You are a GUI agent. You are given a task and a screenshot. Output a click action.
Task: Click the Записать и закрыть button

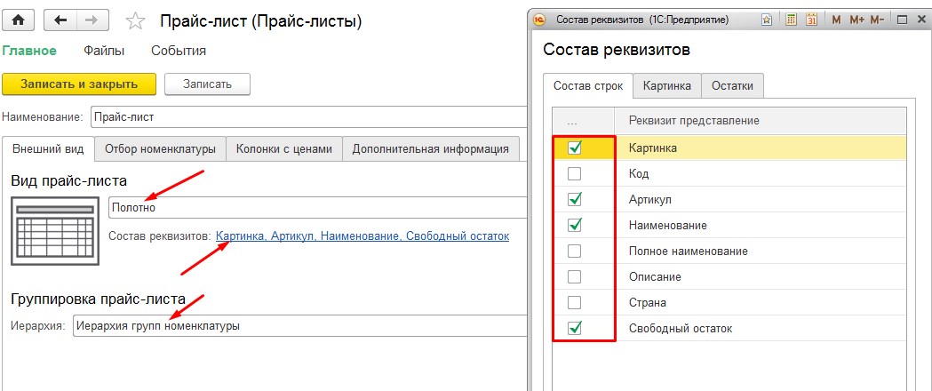[79, 84]
